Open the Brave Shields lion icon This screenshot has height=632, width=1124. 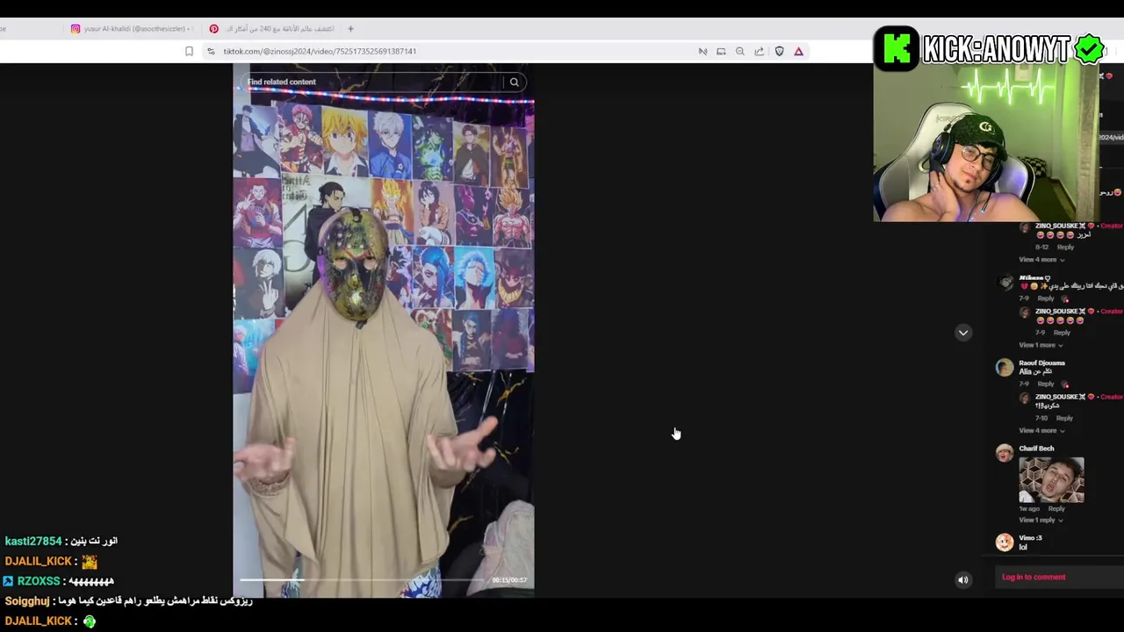[x=779, y=51]
